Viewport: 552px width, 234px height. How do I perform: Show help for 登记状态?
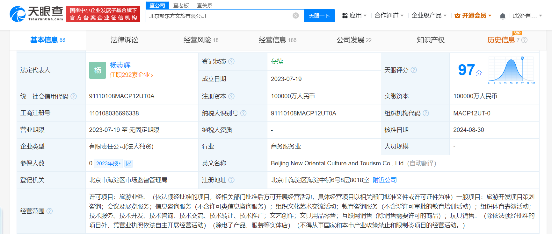(x=231, y=61)
